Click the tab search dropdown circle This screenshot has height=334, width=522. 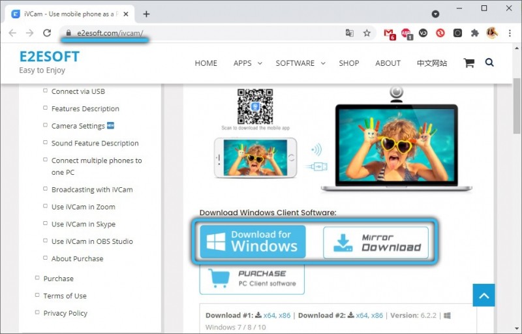click(435, 14)
